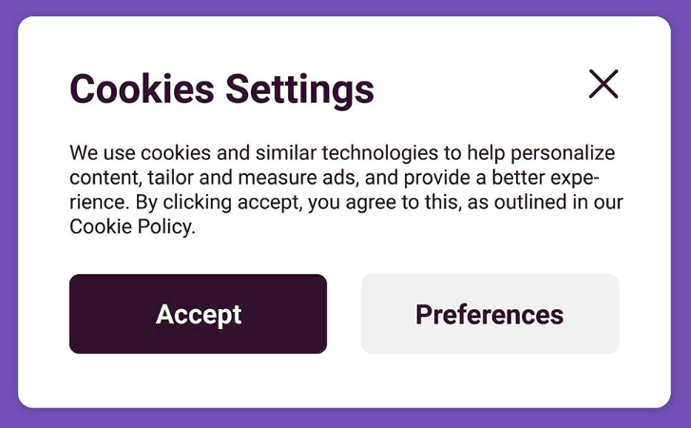Click the words "as outlined in our"

click(x=537, y=202)
